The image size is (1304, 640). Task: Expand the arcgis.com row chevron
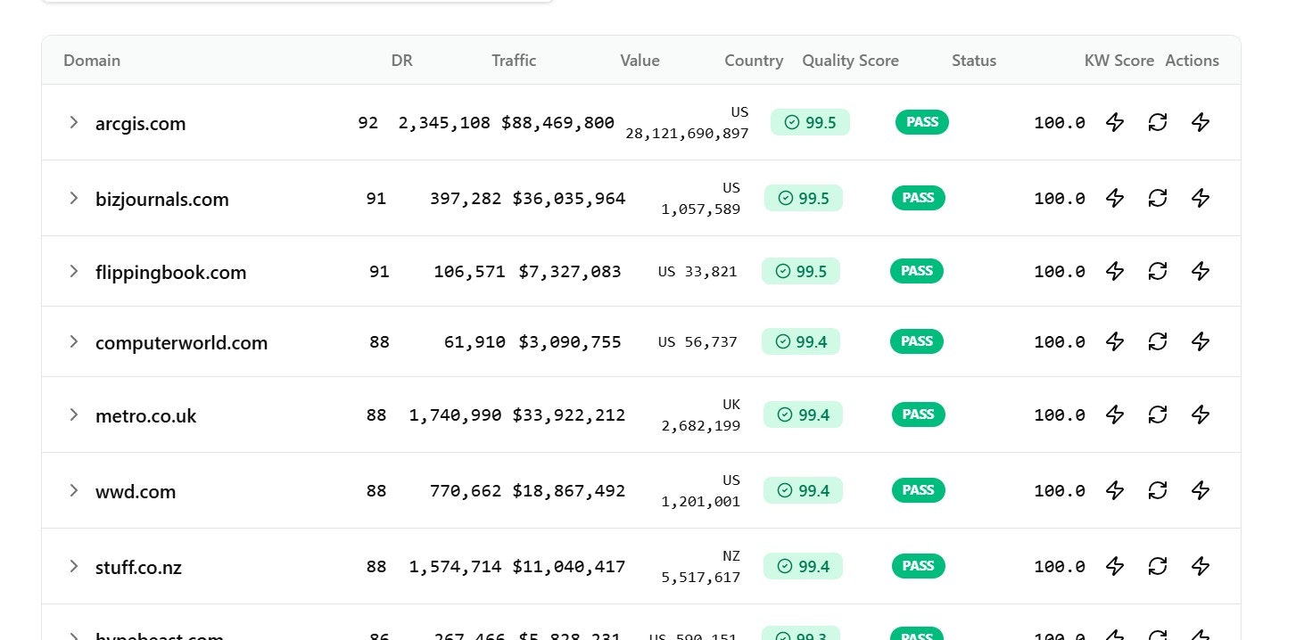click(x=74, y=122)
